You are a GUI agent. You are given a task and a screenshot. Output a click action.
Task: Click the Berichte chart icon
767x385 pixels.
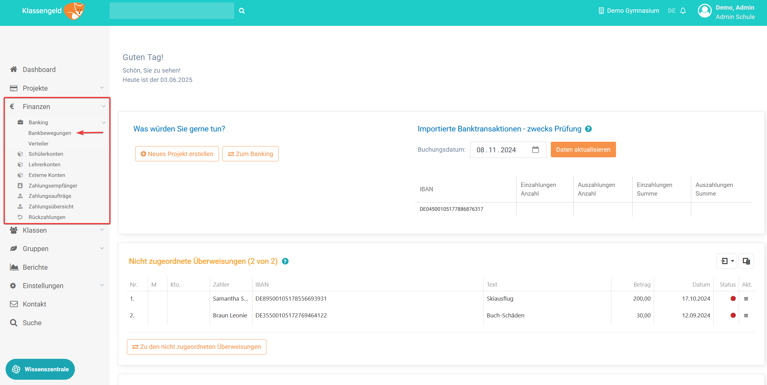point(14,267)
